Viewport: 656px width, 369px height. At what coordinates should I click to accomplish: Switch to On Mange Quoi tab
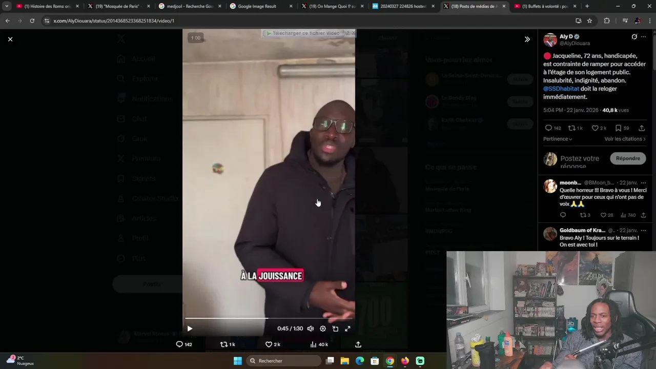coord(331,6)
